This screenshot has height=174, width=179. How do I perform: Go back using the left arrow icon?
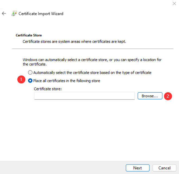tap(4, 14)
